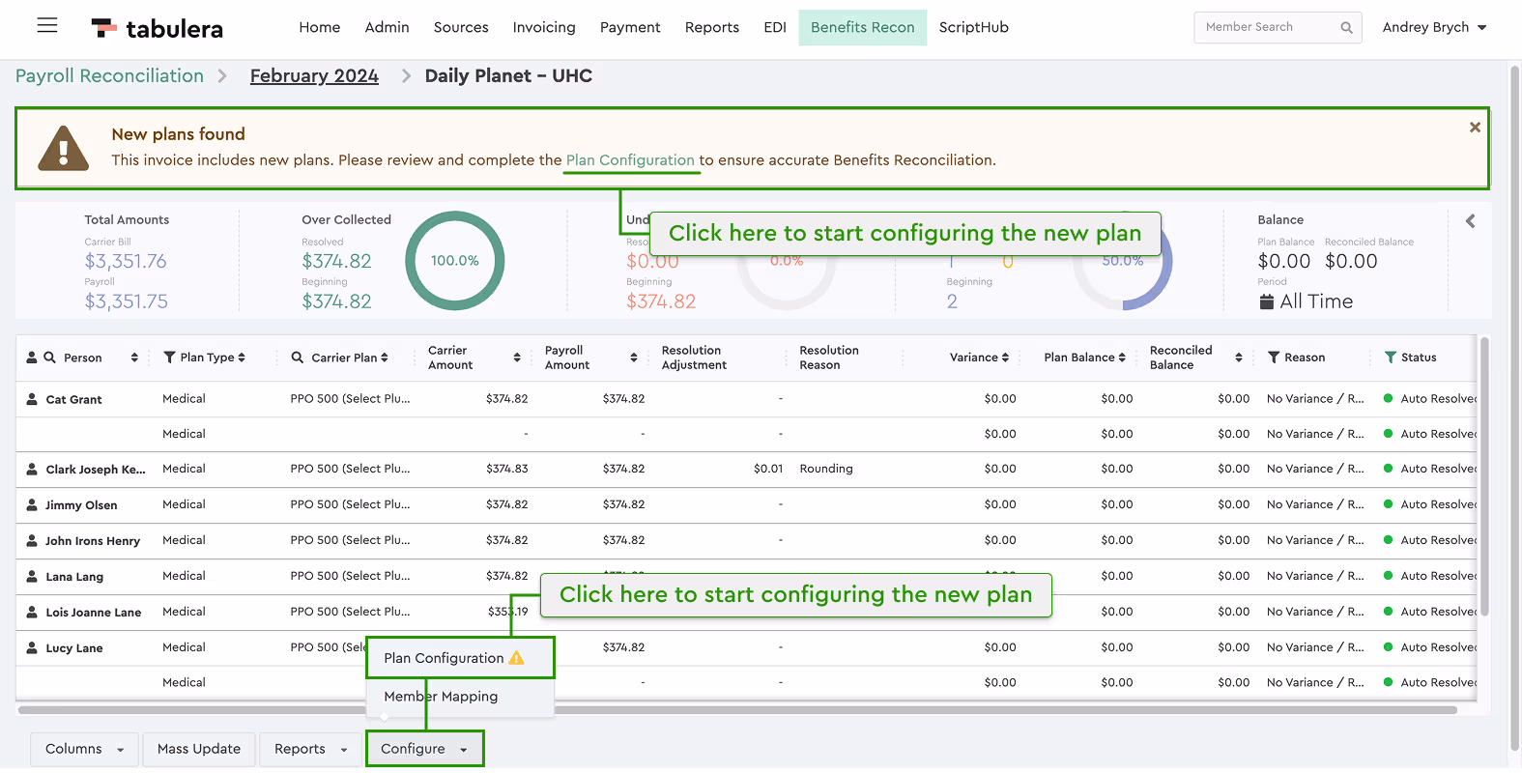Click the green status dot for Cat Grant
The height and width of the screenshot is (773, 1522).
tap(1389, 398)
